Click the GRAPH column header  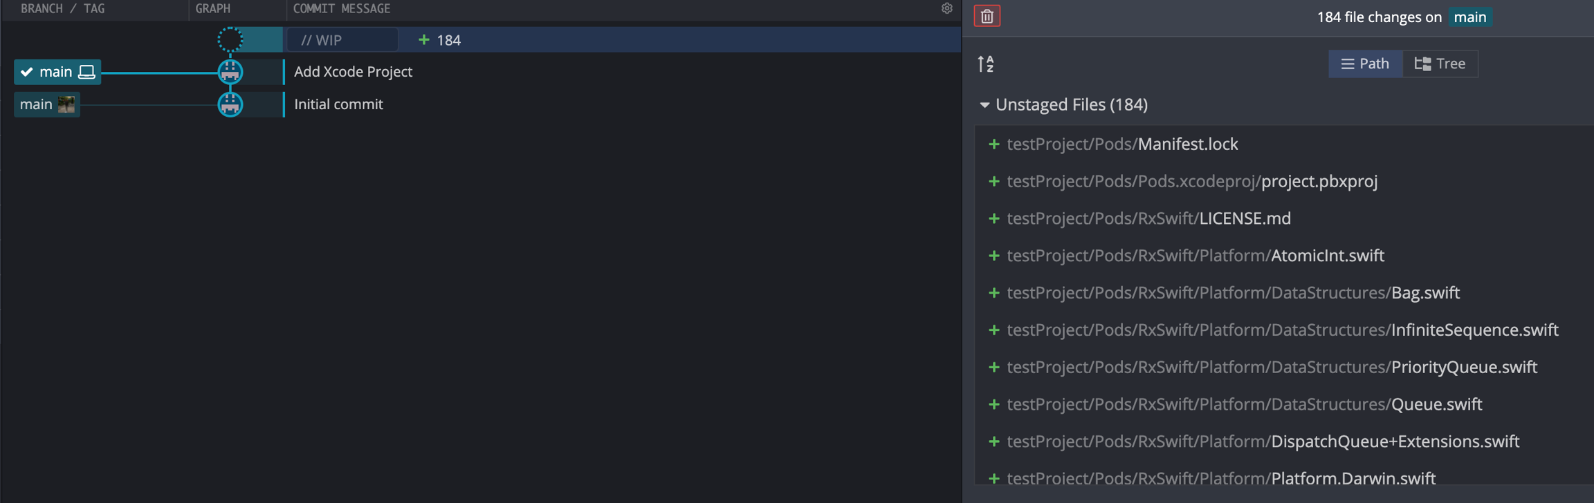click(x=213, y=8)
